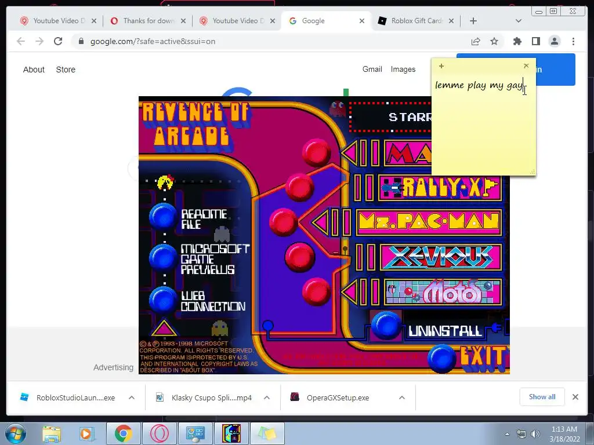Click Advertising footer link

pyautogui.click(x=113, y=367)
